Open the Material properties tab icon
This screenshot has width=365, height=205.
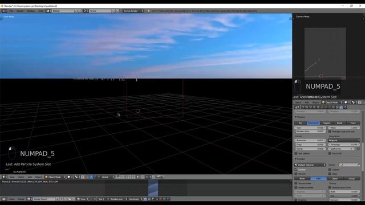pos(333,107)
